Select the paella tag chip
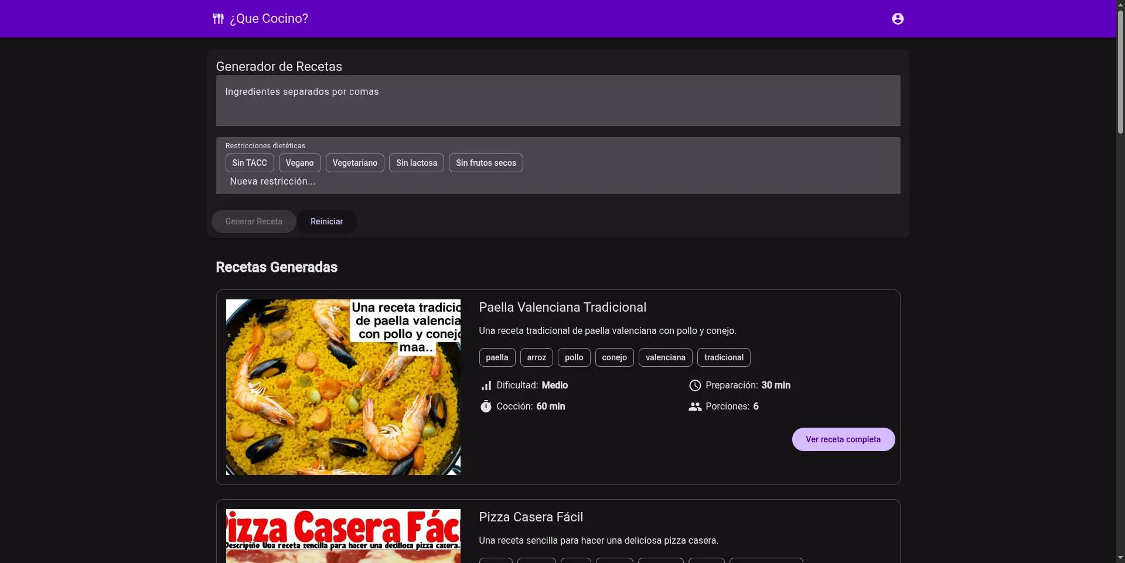This screenshot has height=563, width=1125. 497,357
